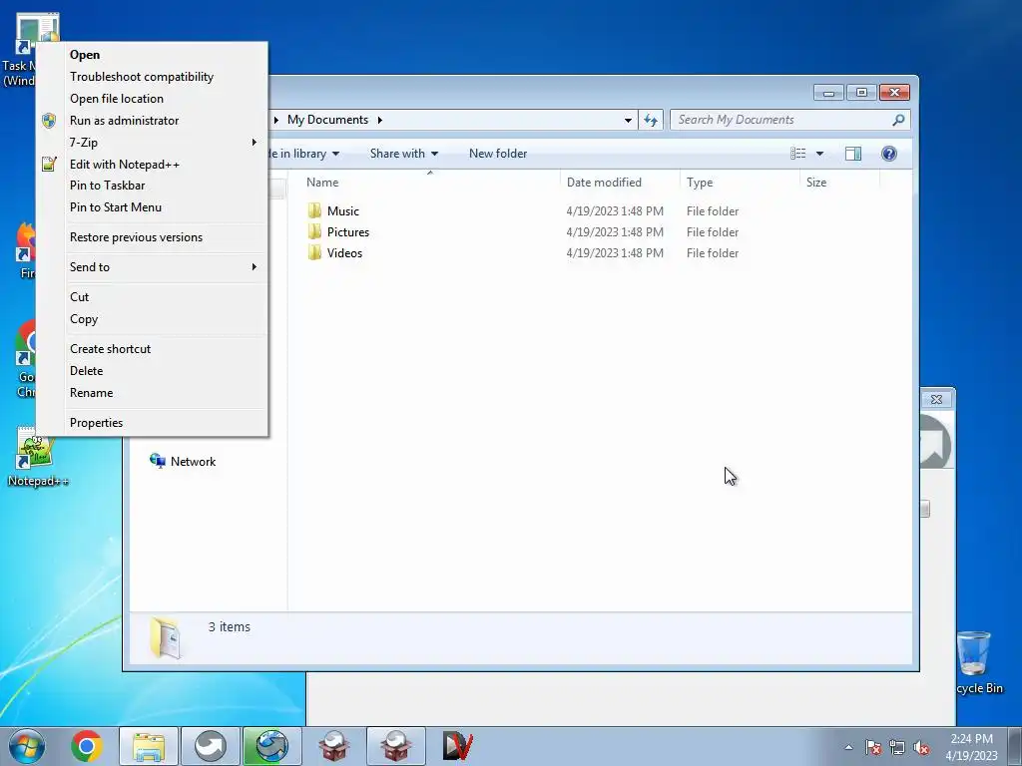
Task: Click the network tray icon
Action: click(x=897, y=747)
